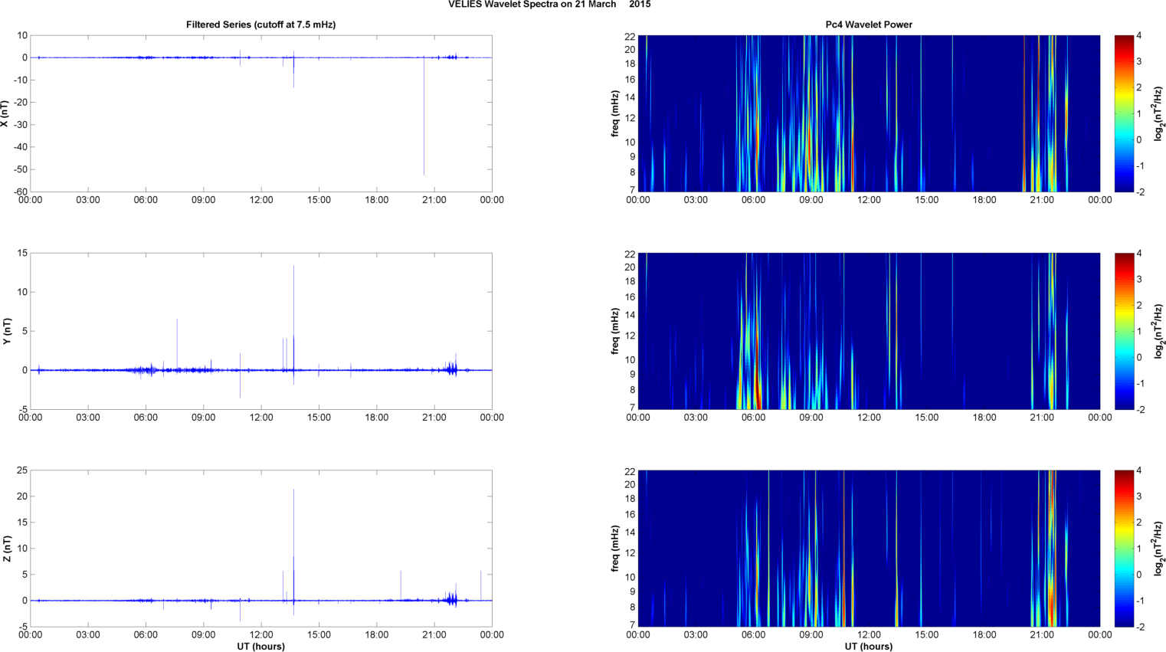Click the middle wavelet plot's colorbar
The width and height of the screenshot is (1166, 652).
coord(1123,331)
